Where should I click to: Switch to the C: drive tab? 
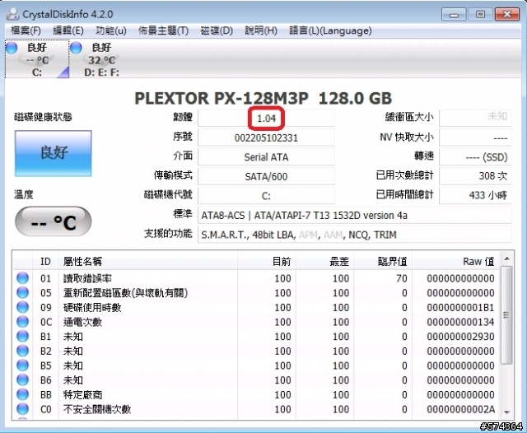(37, 59)
